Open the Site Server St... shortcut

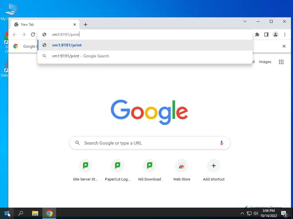point(85,170)
